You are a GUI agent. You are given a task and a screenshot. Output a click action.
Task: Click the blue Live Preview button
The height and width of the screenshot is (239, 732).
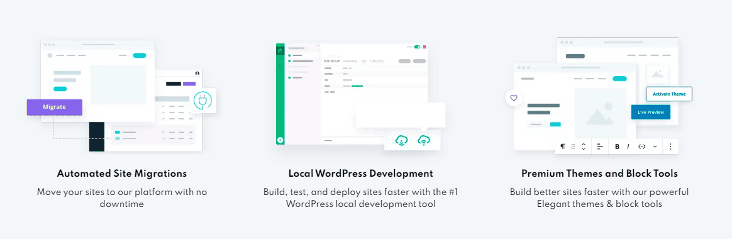pos(651,112)
